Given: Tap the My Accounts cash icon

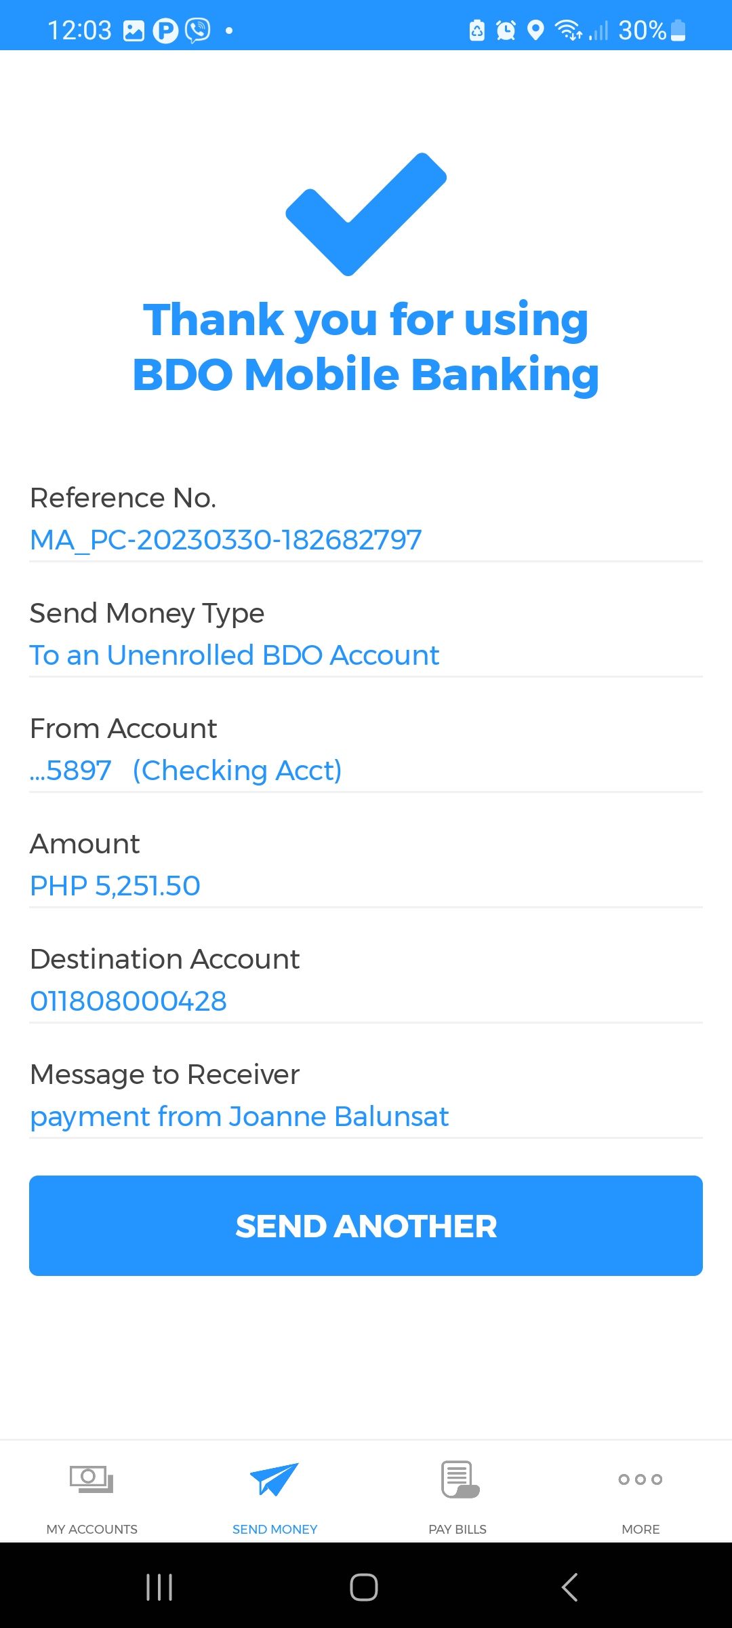Looking at the screenshot, I should 91,1479.
